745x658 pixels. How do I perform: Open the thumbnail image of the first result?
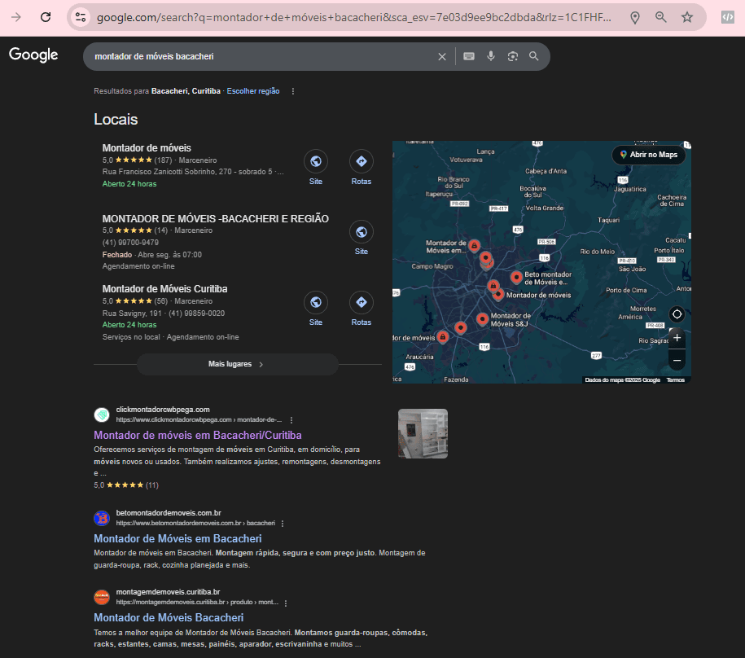click(423, 433)
